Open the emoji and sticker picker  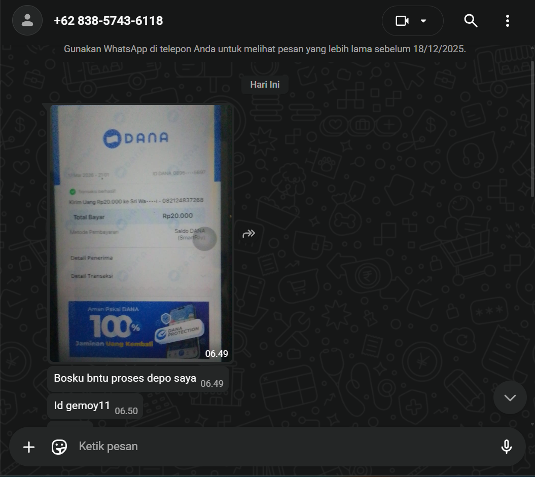[59, 447]
